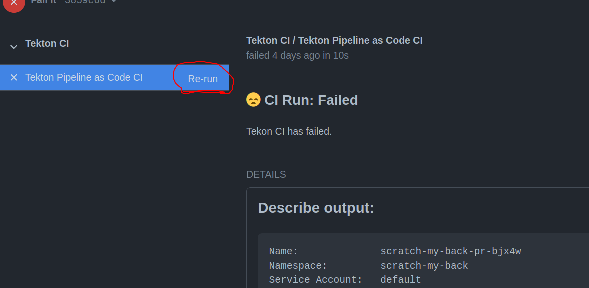Click the Service Account value 'default'
Viewport: 589px width, 288px height.
click(400, 280)
